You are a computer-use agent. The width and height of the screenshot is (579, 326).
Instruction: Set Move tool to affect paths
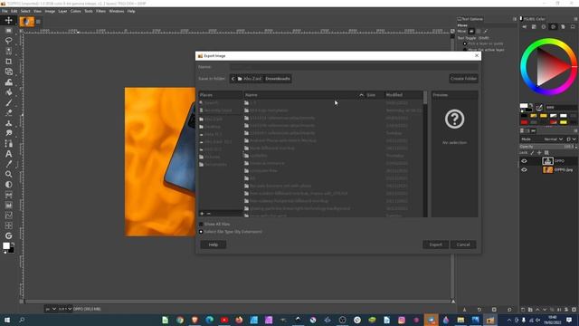pos(485,32)
